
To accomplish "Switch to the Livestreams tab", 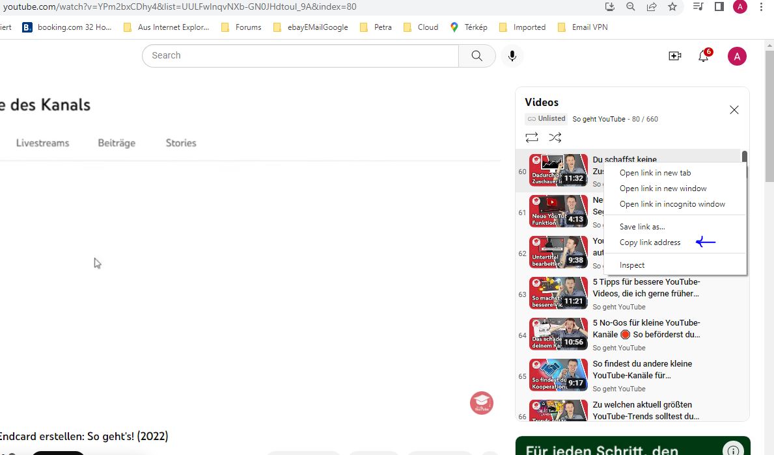I will click(x=42, y=143).
